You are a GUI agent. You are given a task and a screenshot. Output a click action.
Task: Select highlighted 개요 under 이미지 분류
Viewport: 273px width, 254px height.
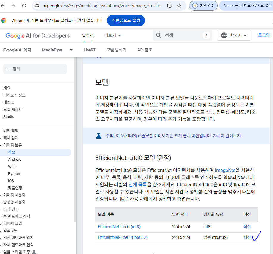tap(35, 152)
